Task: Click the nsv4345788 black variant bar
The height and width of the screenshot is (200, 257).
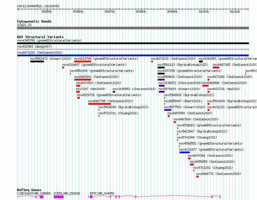Action: click(x=133, y=43)
